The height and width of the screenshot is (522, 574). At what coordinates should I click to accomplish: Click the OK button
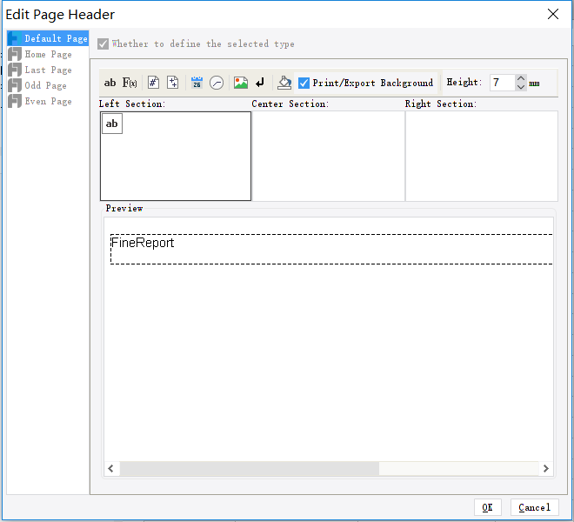click(487, 507)
